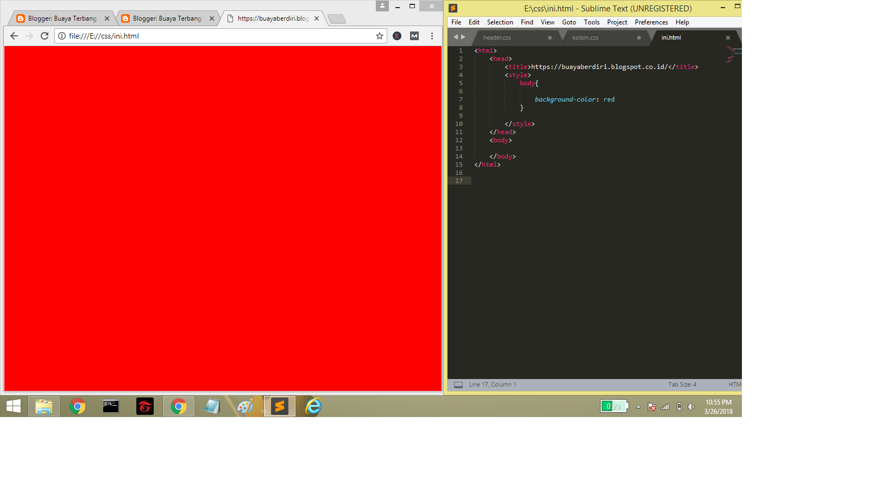Click the Chrome forward arrow
Viewport: 869px width, 486px height.
pyautogui.click(x=29, y=36)
